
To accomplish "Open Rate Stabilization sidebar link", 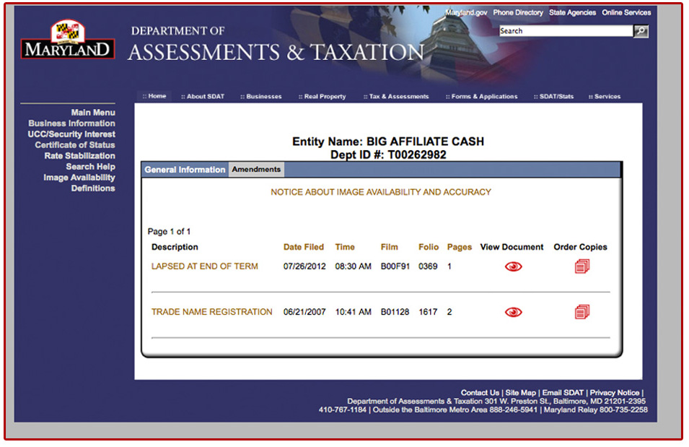I will tap(79, 156).
